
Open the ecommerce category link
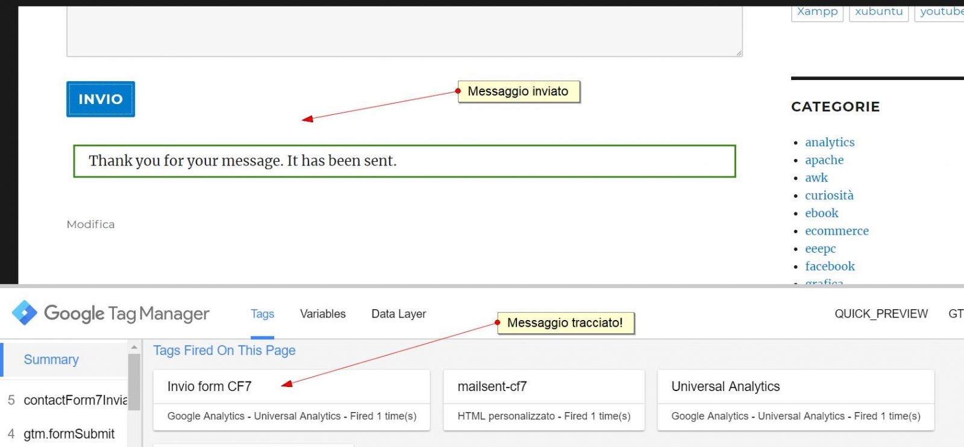pyautogui.click(x=836, y=231)
